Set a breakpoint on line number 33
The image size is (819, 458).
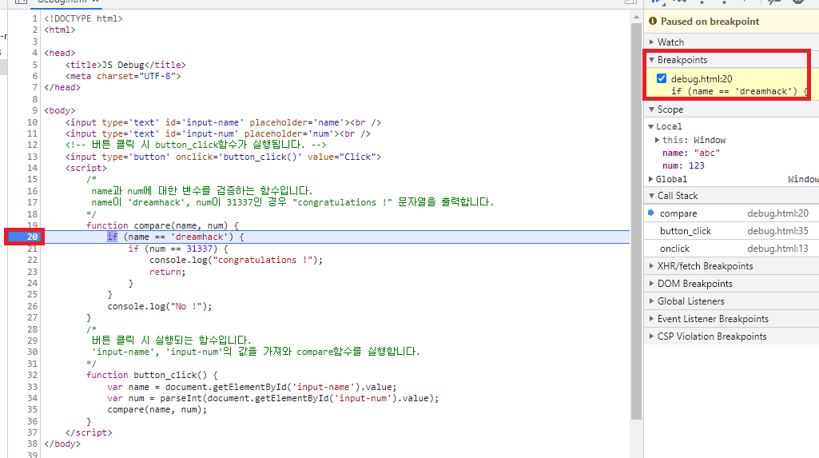(32, 387)
